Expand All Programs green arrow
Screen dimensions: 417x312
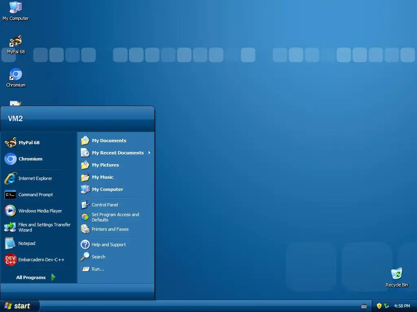point(53,277)
